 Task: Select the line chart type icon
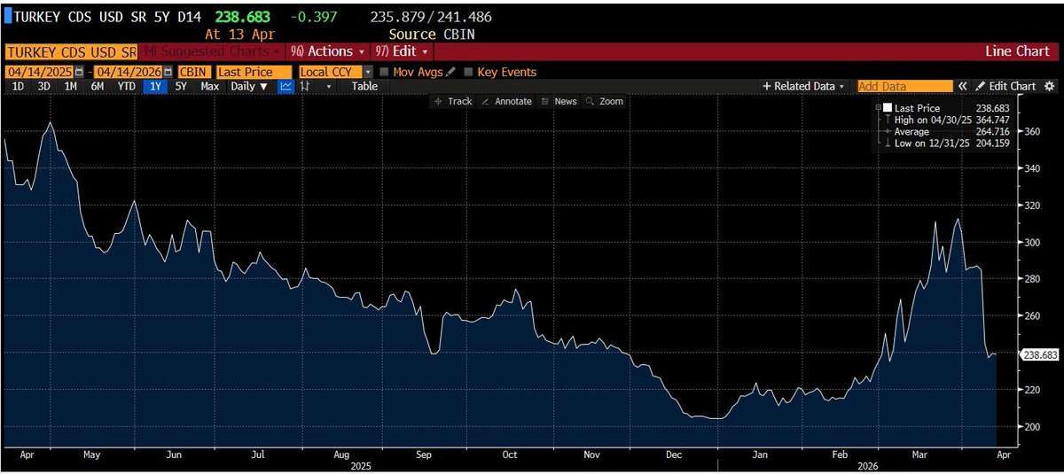coord(286,86)
